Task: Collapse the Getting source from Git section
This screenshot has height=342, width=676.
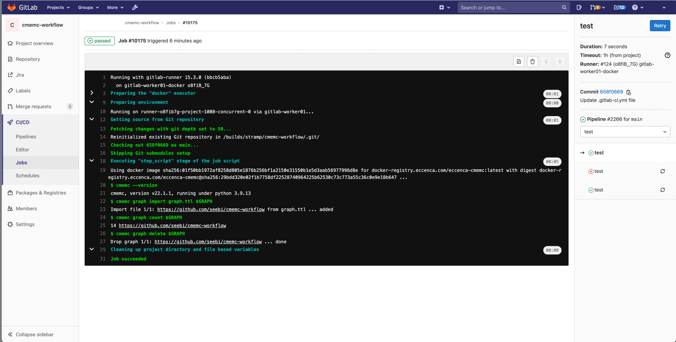Action: pos(92,119)
